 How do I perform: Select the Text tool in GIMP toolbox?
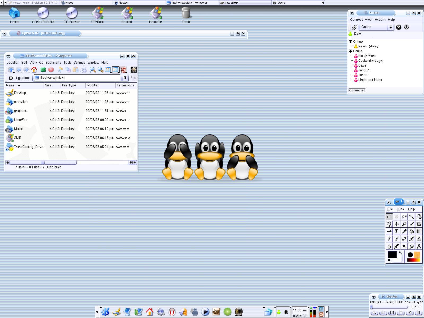coord(396,231)
